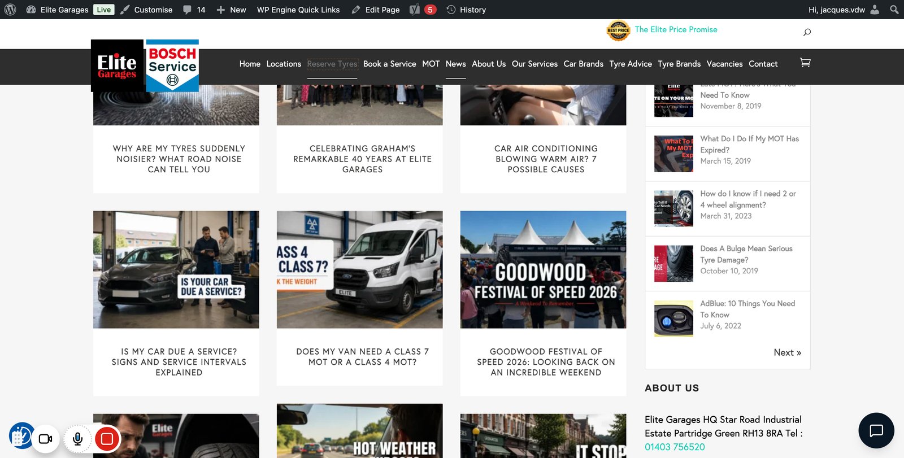The width and height of the screenshot is (904, 458).
Task: Open the Customise theme option
Action: 146,10
